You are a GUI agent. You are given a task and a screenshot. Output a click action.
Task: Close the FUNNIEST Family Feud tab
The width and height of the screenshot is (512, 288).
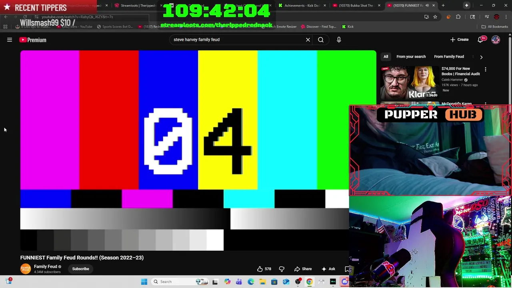point(433,6)
